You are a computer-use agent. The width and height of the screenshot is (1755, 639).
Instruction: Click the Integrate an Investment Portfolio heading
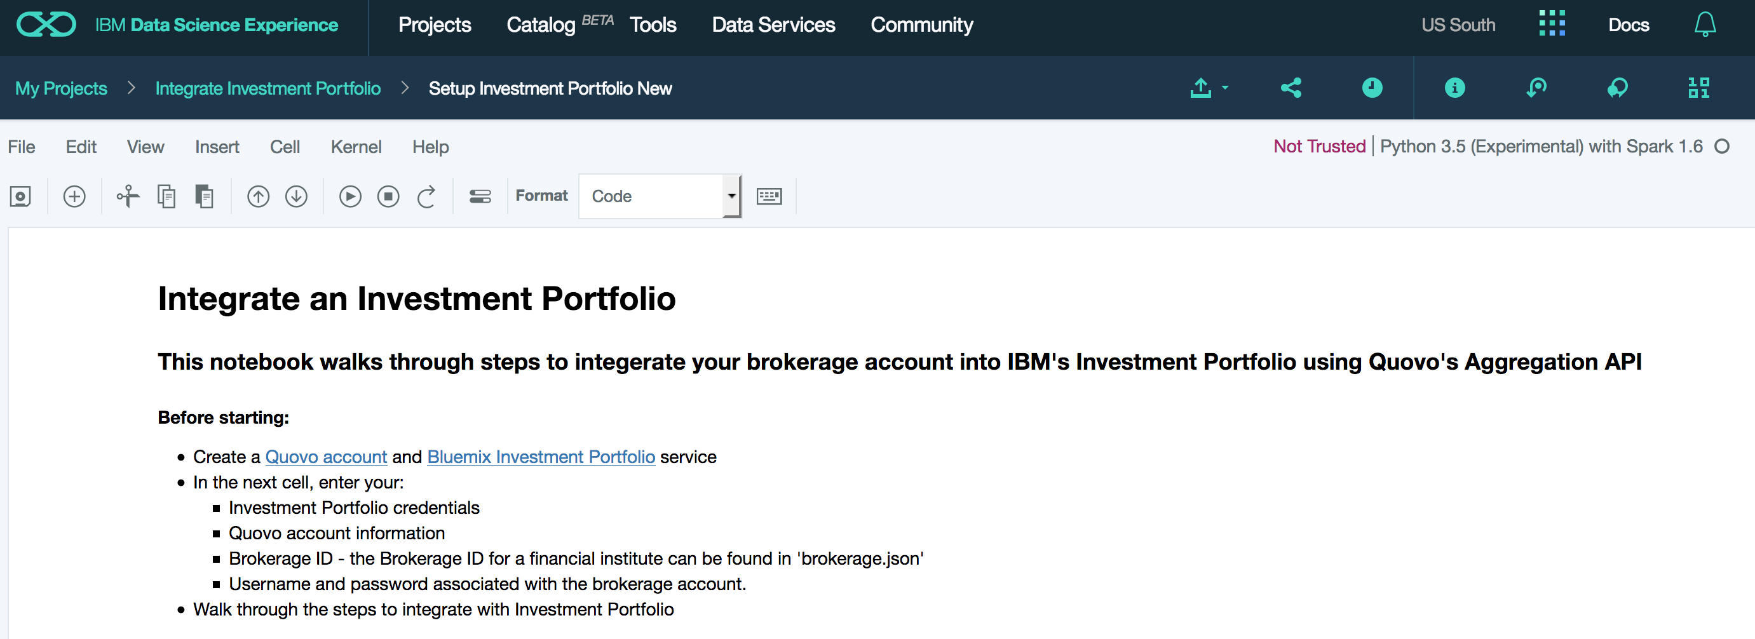417,299
